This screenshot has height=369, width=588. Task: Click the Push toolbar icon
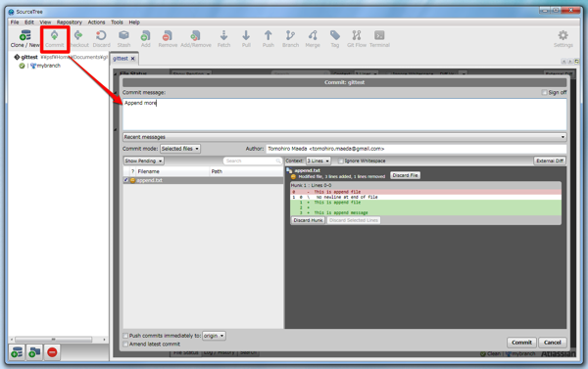pyautogui.click(x=269, y=38)
